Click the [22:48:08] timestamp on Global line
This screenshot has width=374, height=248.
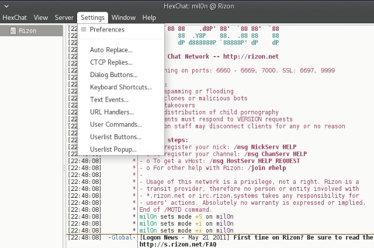(84, 237)
